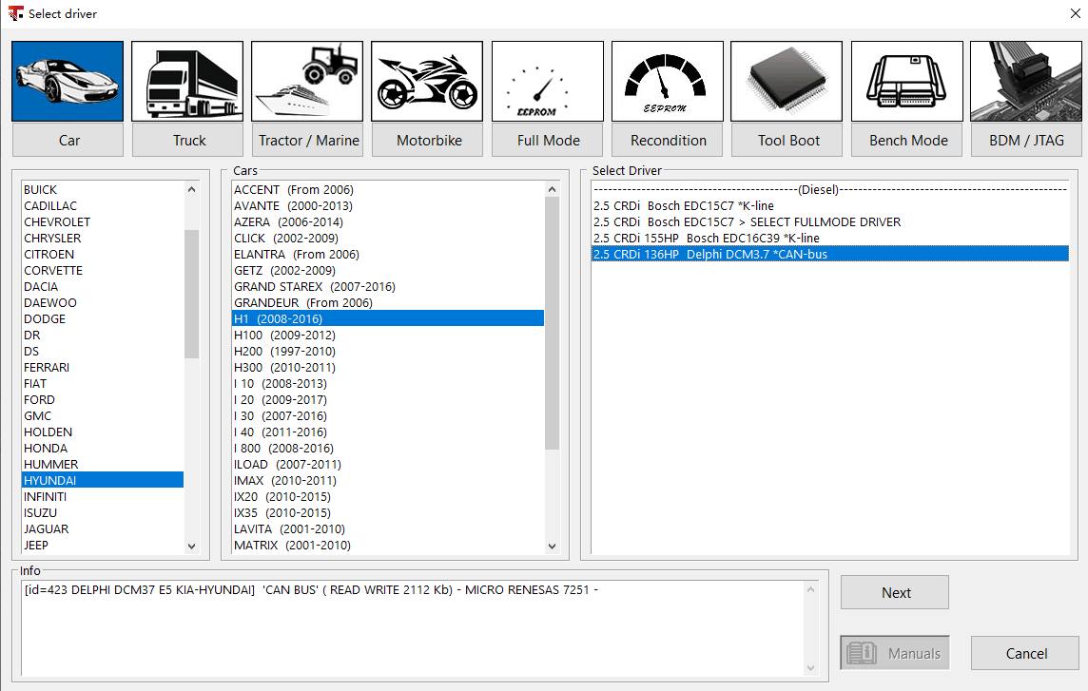
Task: Switch to Full Mode
Action: (548, 140)
